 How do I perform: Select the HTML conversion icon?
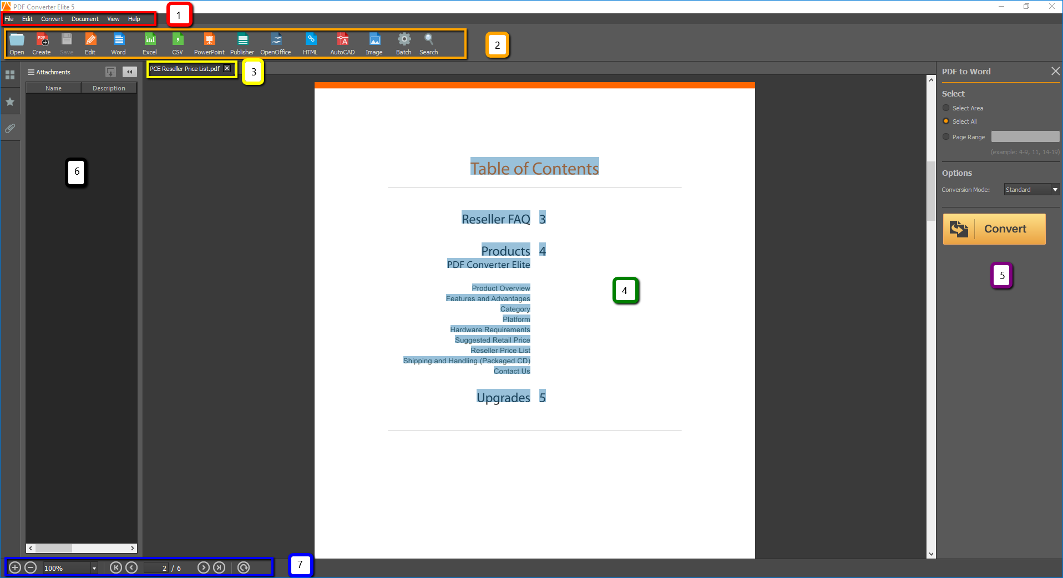[311, 44]
